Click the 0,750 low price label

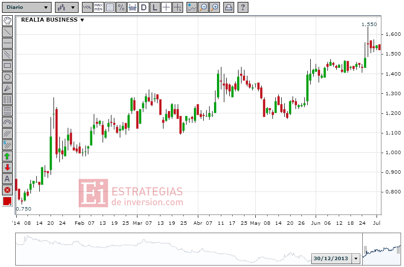[x=24, y=209]
